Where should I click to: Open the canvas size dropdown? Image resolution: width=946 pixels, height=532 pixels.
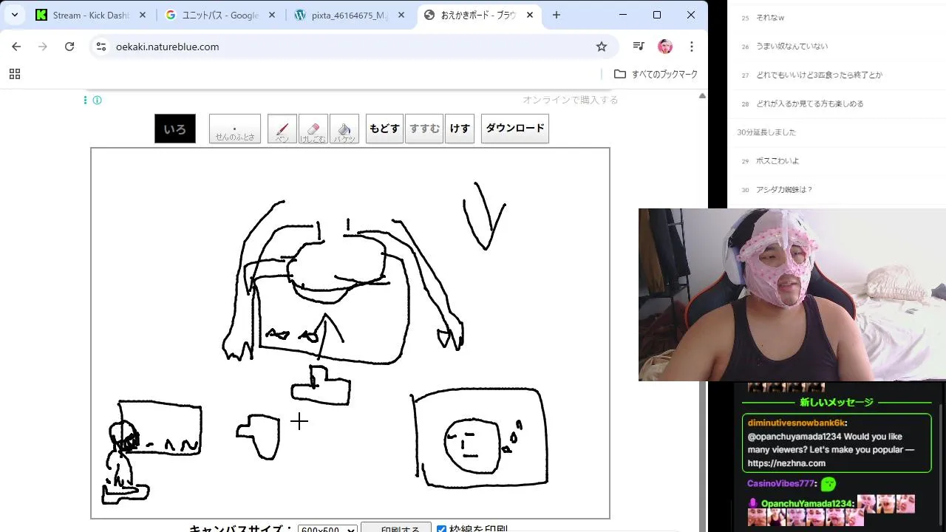pyautogui.click(x=327, y=528)
